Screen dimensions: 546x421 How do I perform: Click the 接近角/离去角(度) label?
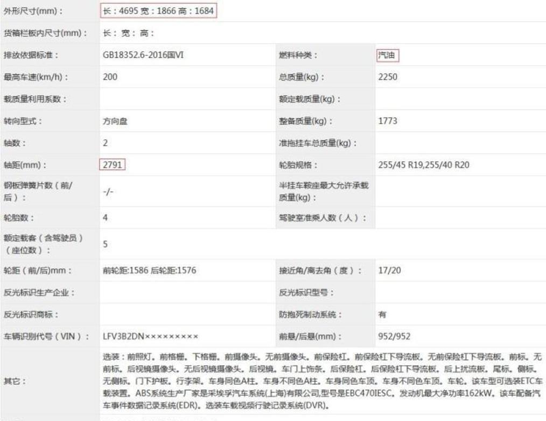(321, 270)
